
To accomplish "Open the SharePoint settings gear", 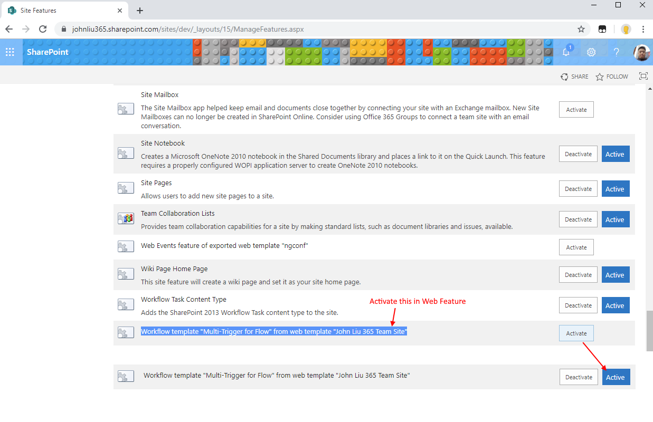I will click(591, 52).
